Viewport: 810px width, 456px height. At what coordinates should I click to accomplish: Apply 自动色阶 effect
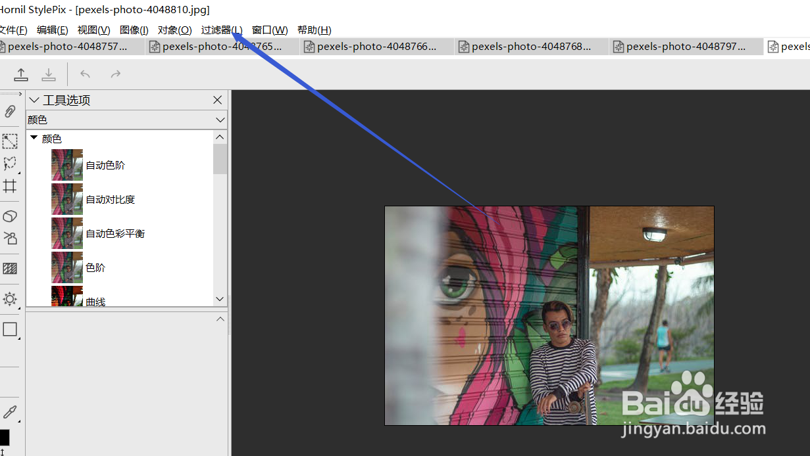point(105,166)
